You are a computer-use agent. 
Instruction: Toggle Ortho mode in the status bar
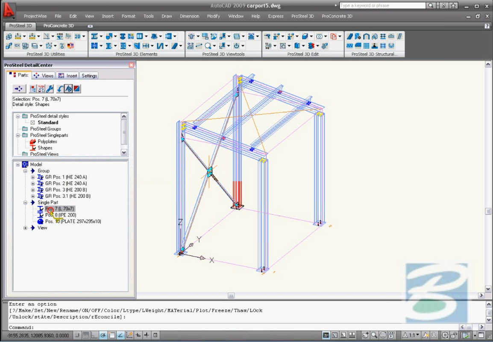pos(94,335)
